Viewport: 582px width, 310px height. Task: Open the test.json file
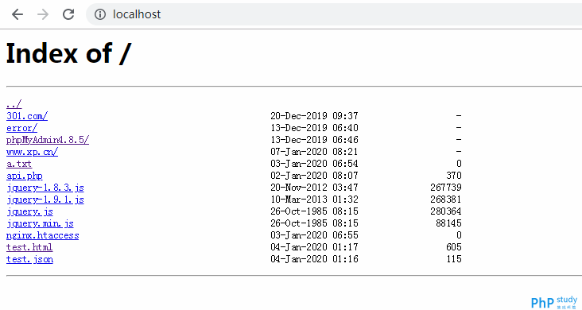[29, 259]
